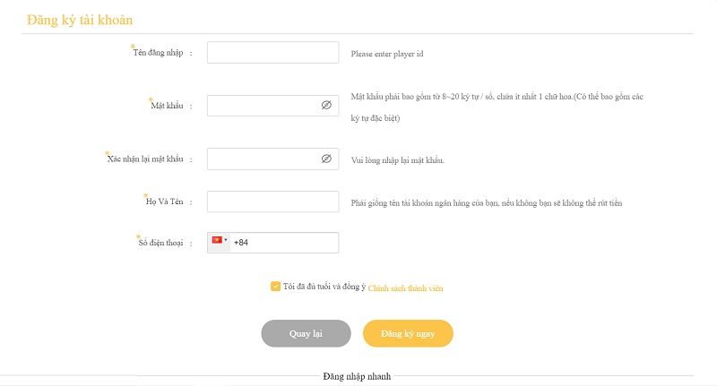Image resolution: width=717 pixels, height=386 pixels.
Task: Click the Số điện thoại label
Action: coord(161,243)
